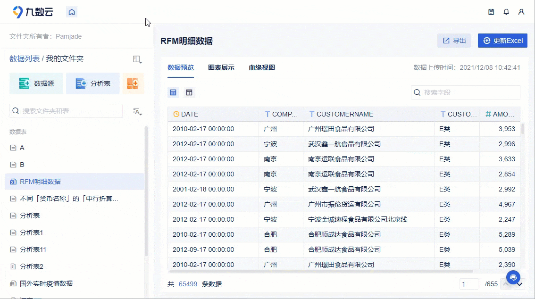This screenshot has width=535, height=299.
Task: Switch to 图表展示 tab
Action: [x=221, y=67]
